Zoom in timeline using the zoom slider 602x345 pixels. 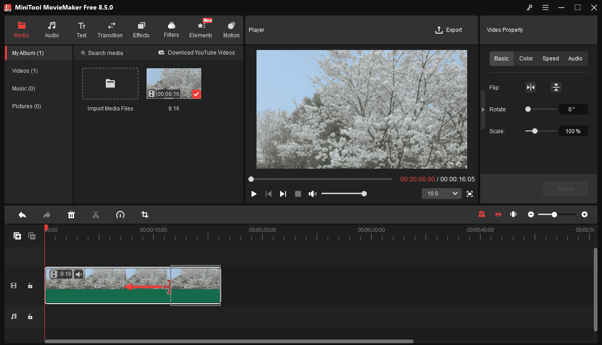point(554,214)
